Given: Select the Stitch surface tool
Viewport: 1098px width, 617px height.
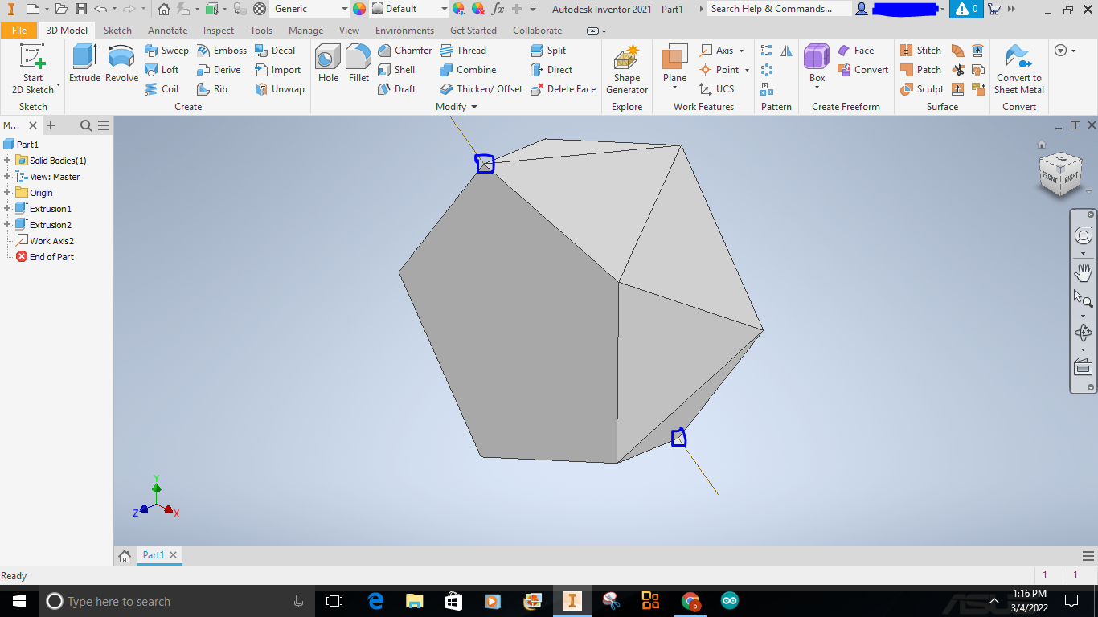Looking at the screenshot, I should point(920,50).
